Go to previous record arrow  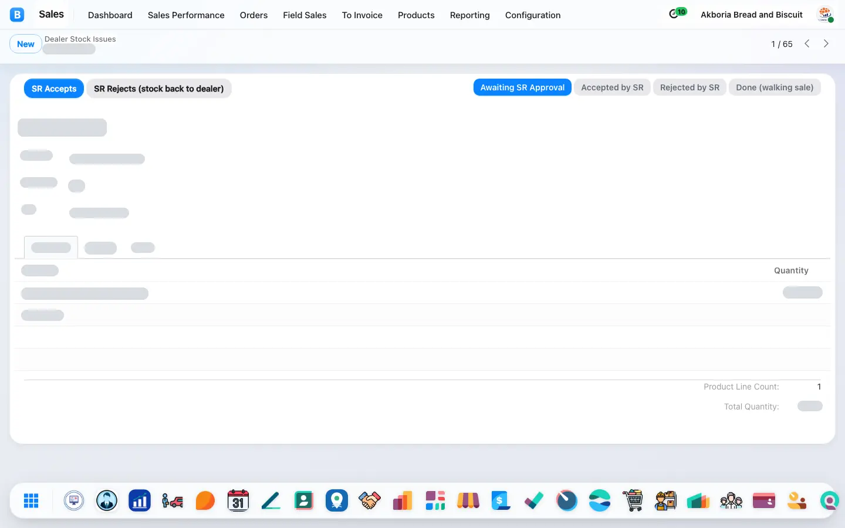coord(807,43)
